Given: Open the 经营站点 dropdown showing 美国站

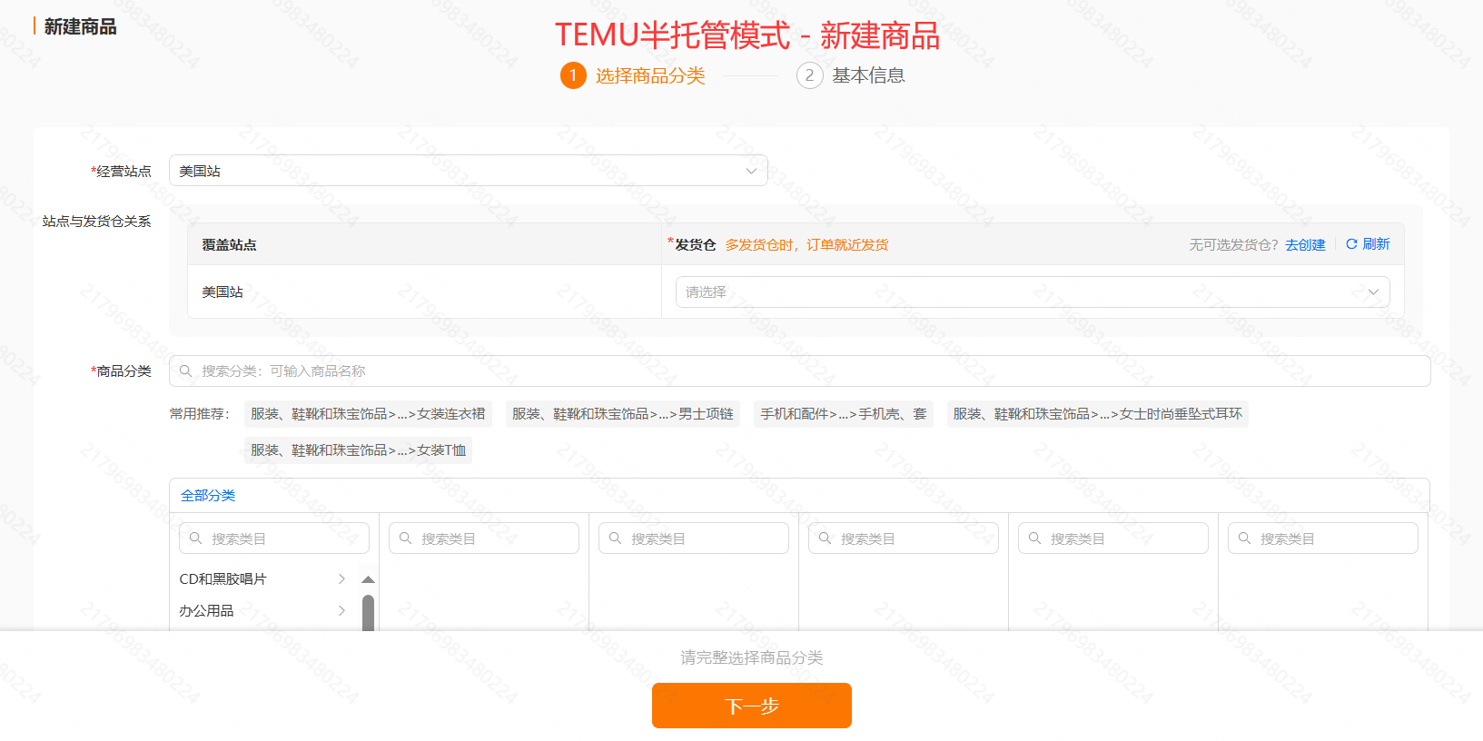Looking at the screenshot, I should (468, 171).
